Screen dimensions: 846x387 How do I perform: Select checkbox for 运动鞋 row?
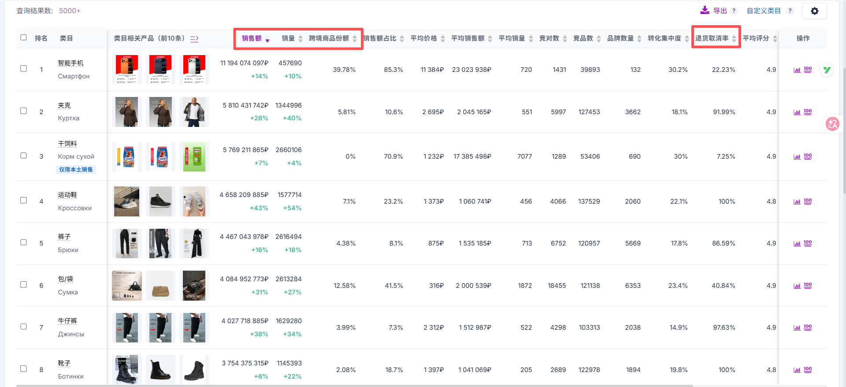click(24, 201)
